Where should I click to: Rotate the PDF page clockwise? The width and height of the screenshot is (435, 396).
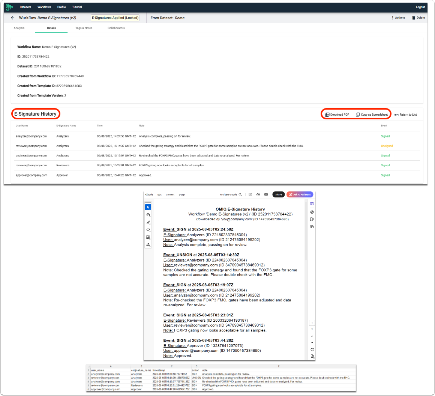coord(312,350)
